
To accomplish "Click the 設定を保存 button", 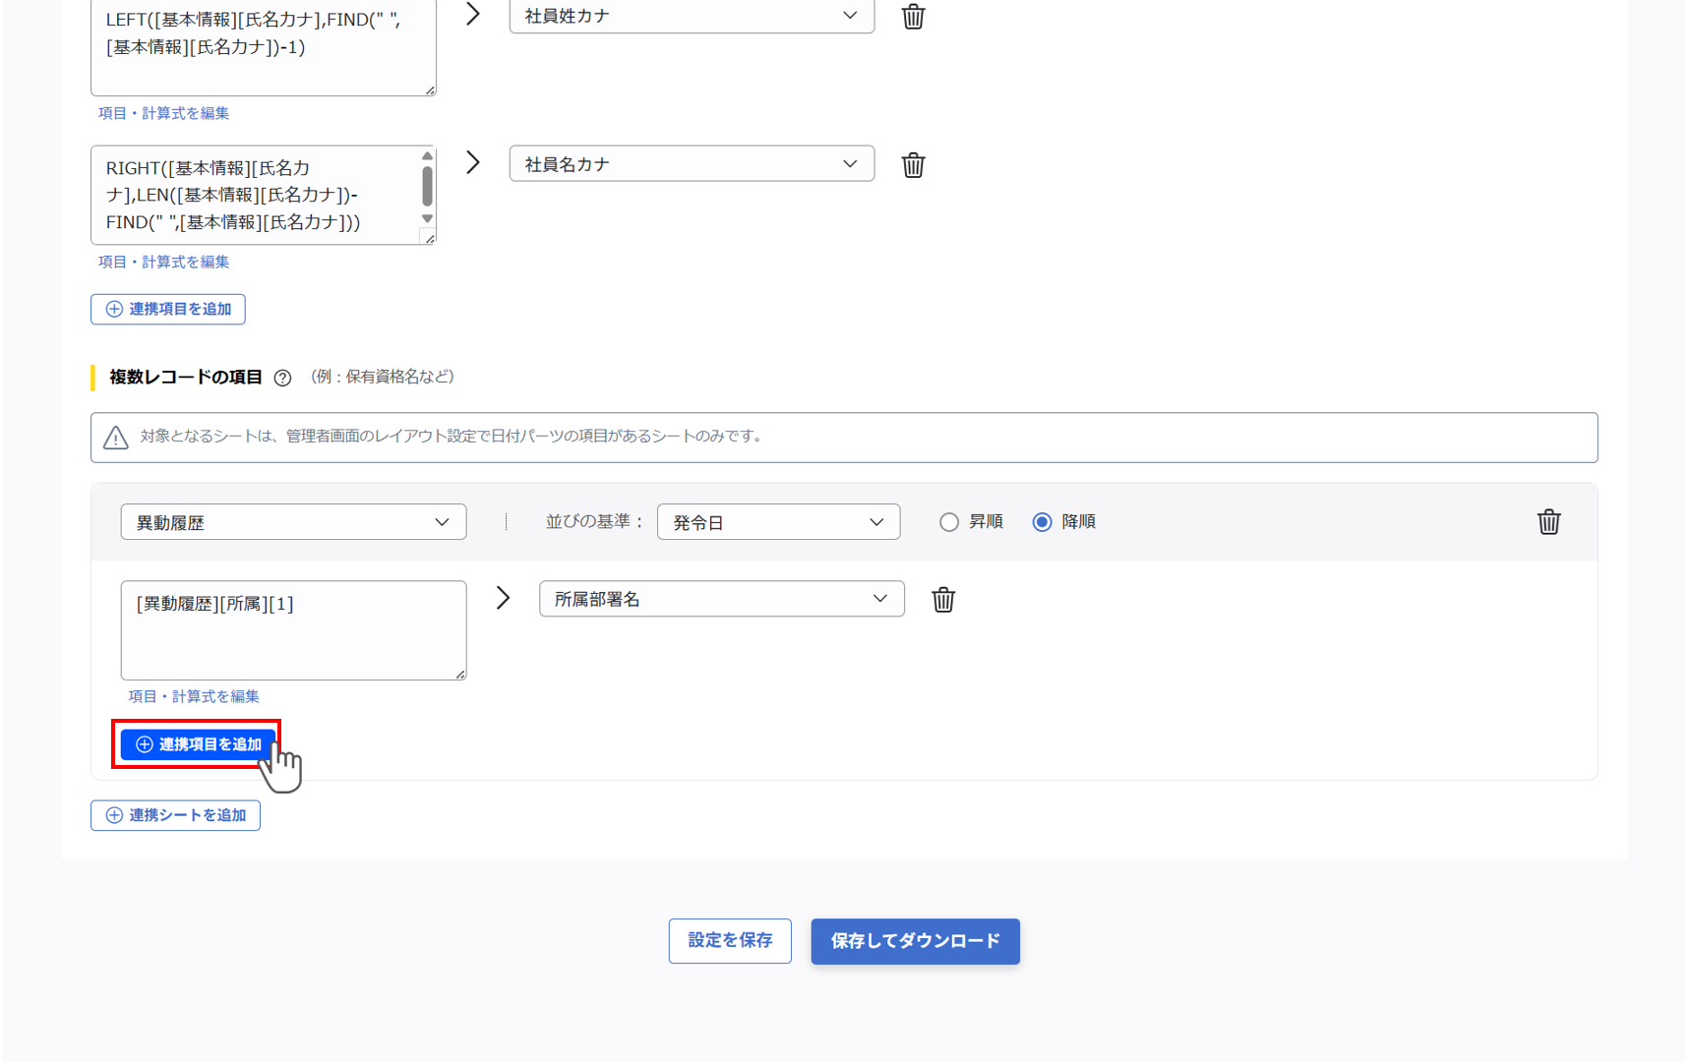I will pyautogui.click(x=730, y=941).
